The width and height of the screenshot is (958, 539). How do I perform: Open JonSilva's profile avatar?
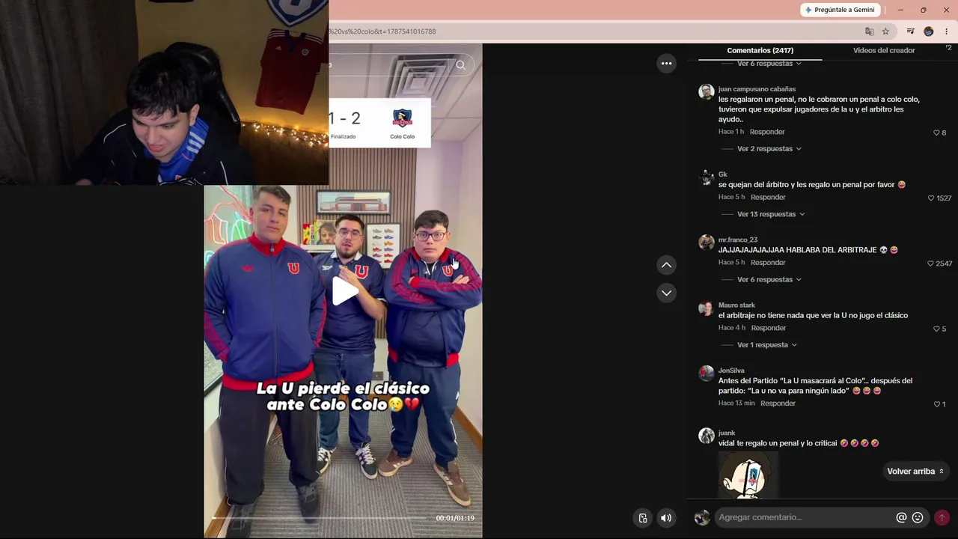coord(707,373)
